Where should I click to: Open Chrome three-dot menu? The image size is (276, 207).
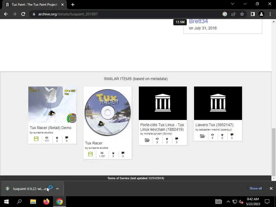270,14
